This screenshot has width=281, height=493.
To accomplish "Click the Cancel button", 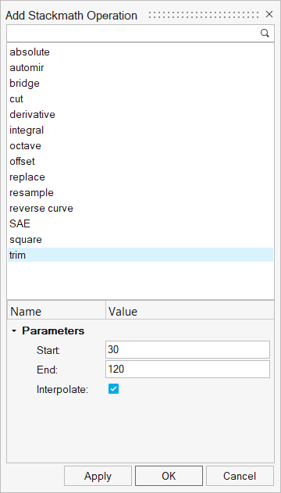I will pyautogui.click(x=240, y=476).
